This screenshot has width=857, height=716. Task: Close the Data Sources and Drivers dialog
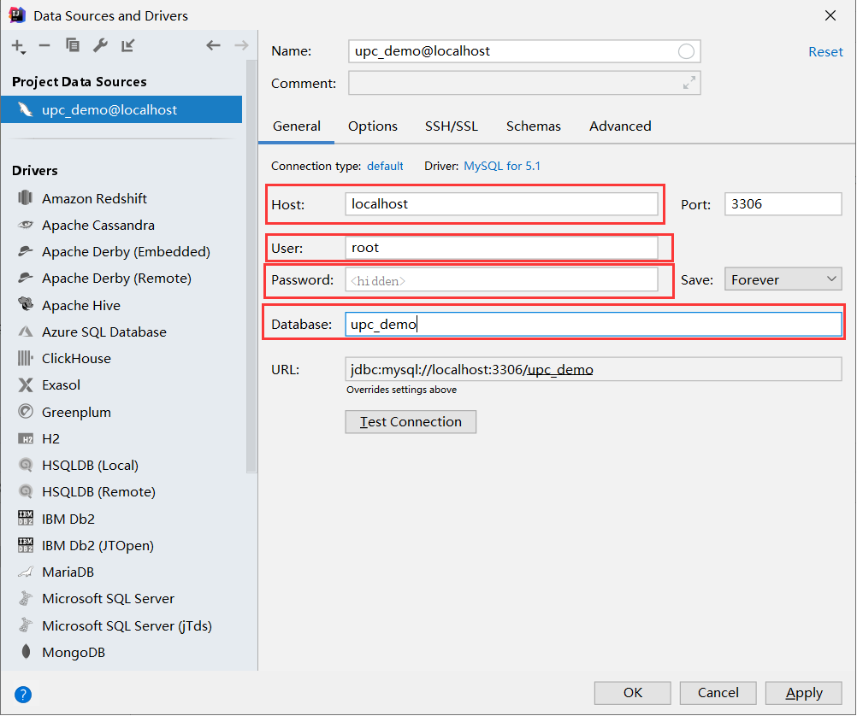click(x=830, y=16)
